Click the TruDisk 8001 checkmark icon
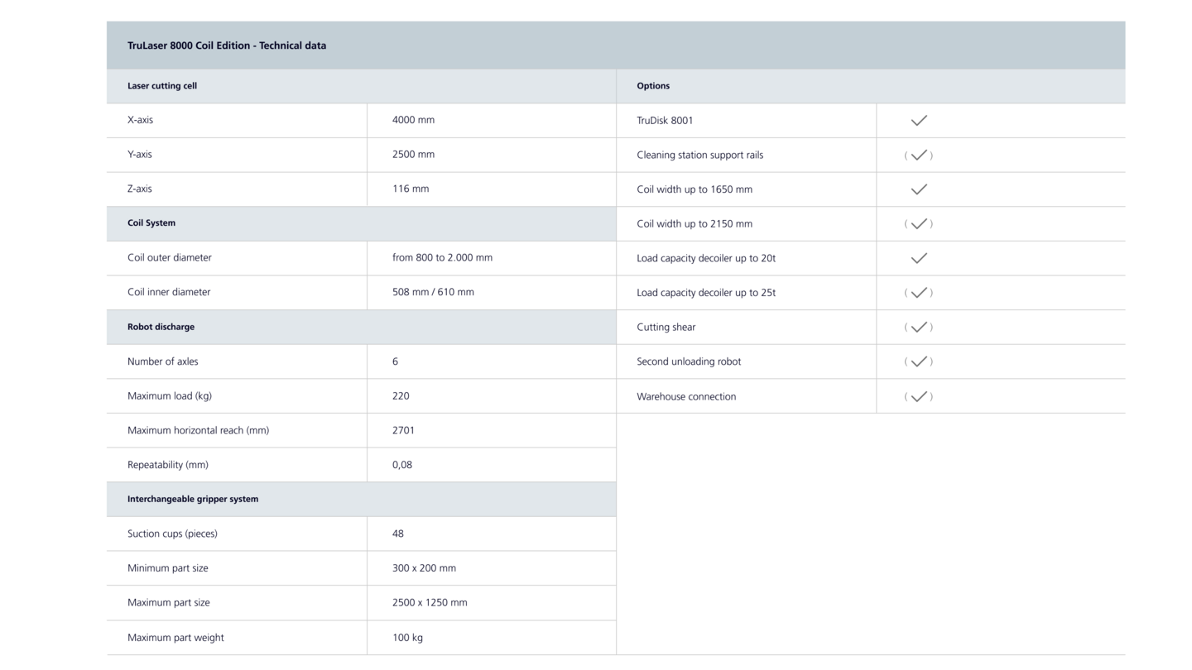Viewport: 1192px width, 670px height. point(918,121)
